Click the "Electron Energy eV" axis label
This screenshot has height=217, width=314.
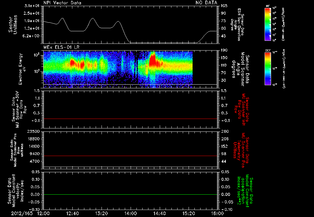pos(22,69)
